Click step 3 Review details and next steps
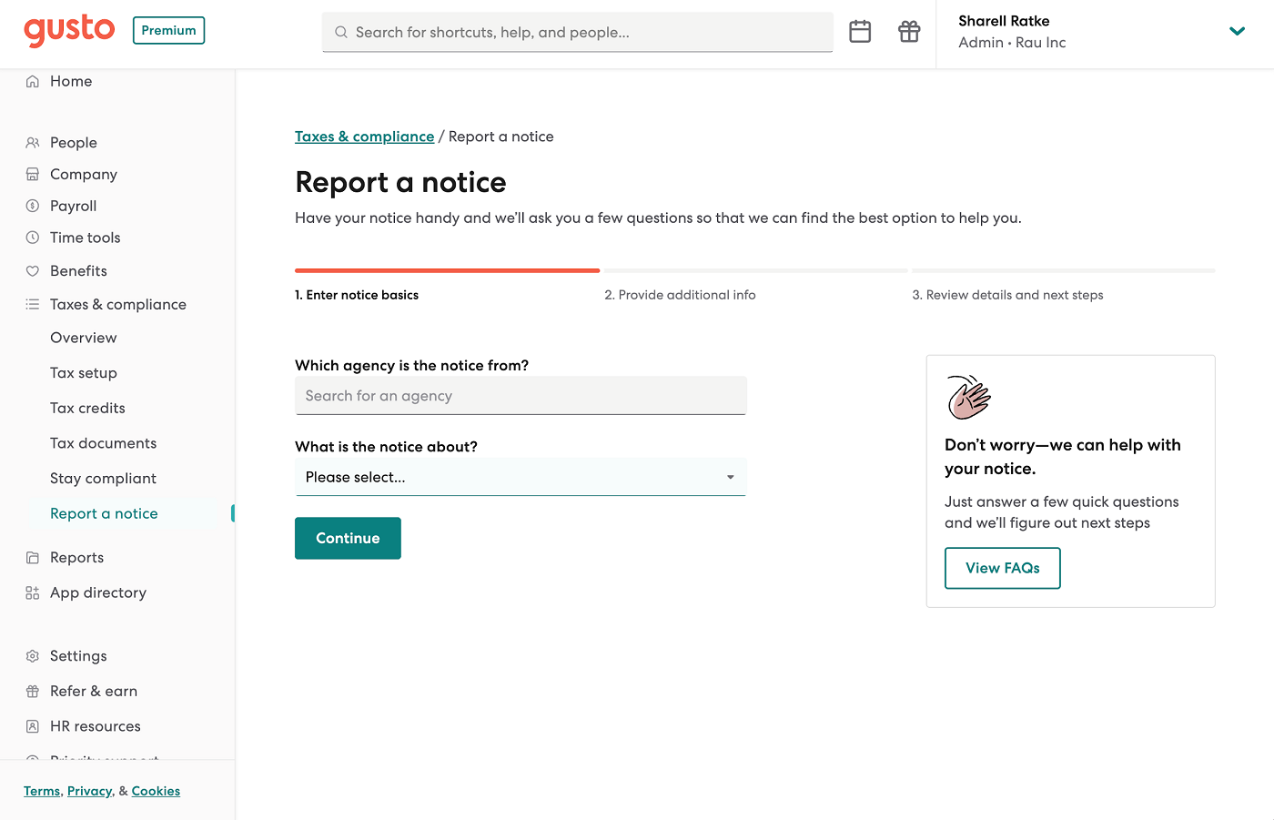 click(x=1007, y=295)
